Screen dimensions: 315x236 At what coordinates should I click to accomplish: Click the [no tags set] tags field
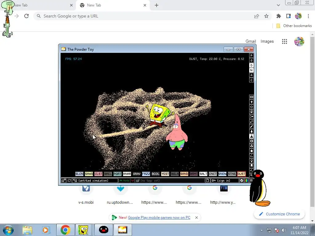click(170, 181)
